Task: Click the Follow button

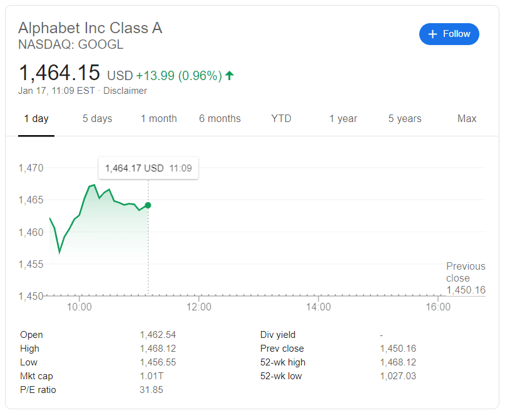Action: pyautogui.click(x=449, y=34)
